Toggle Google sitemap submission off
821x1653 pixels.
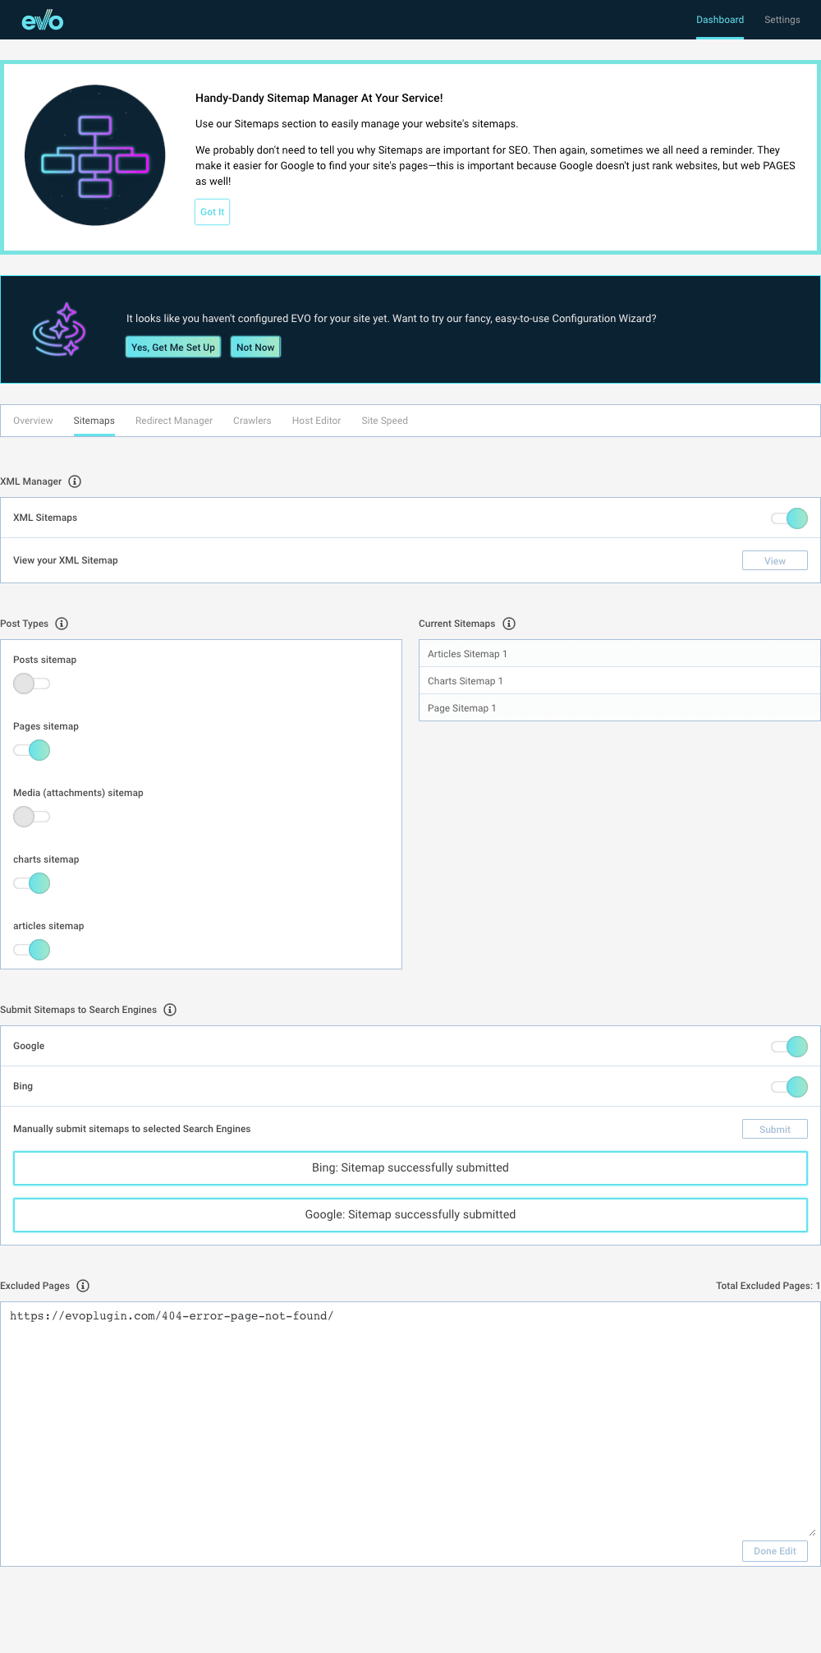coord(789,1047)
